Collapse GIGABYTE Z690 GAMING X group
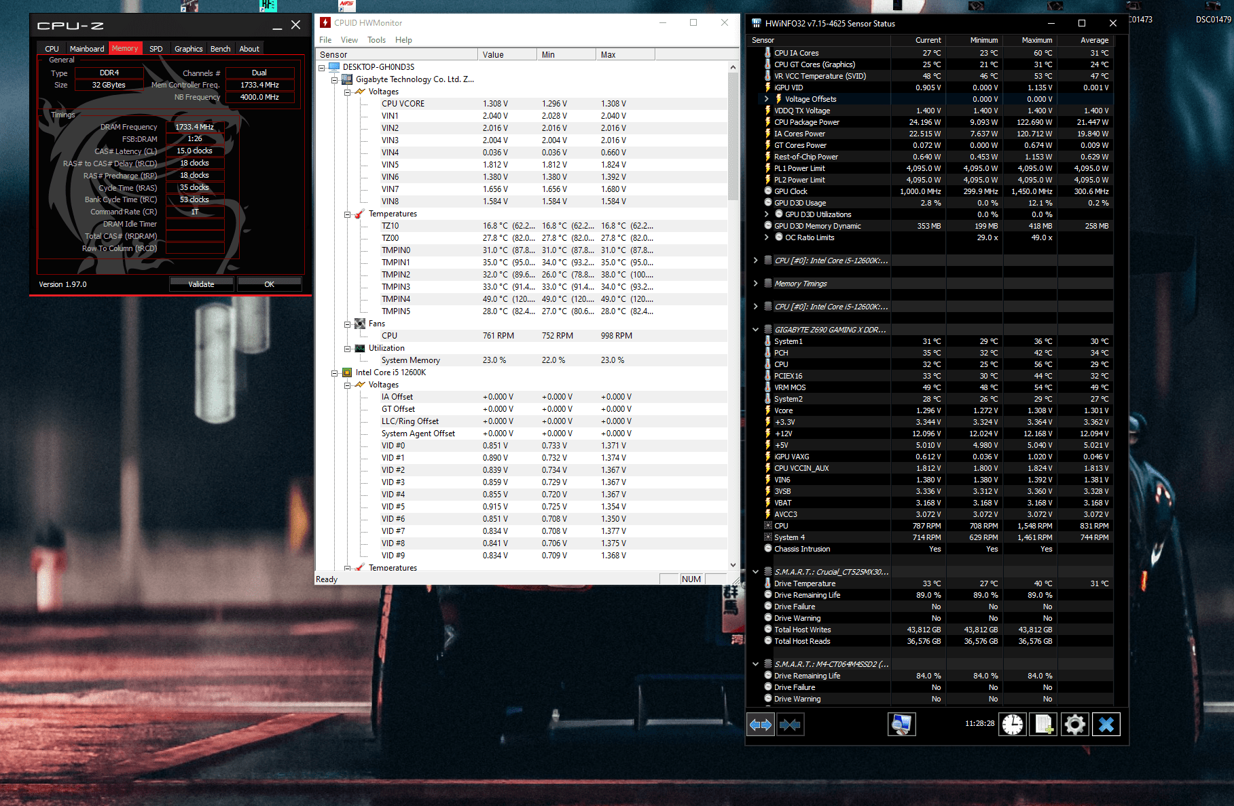The height and width of the screenshot is (806, 1234). pyautogui.click(x=756, y=330)
